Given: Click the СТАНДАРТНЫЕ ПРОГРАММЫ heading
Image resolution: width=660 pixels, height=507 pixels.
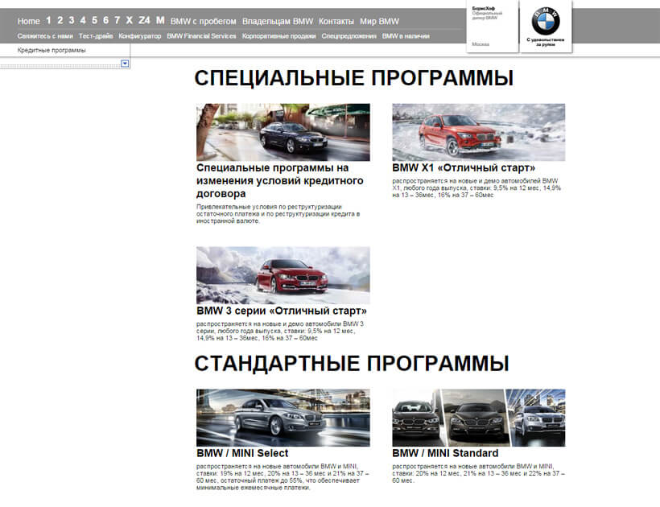Looking at the screenshot, I should tap(352, 364).
